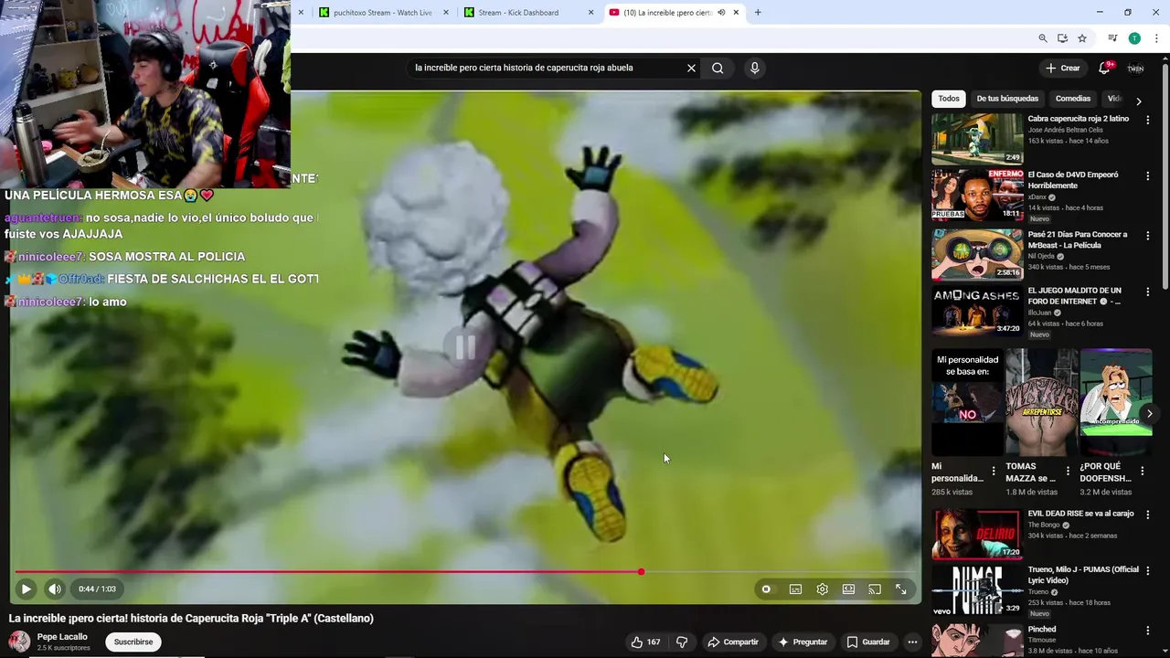Open the Pinched video title
The width and height of the screenshot is (1170, 658).
[1042, 630]
